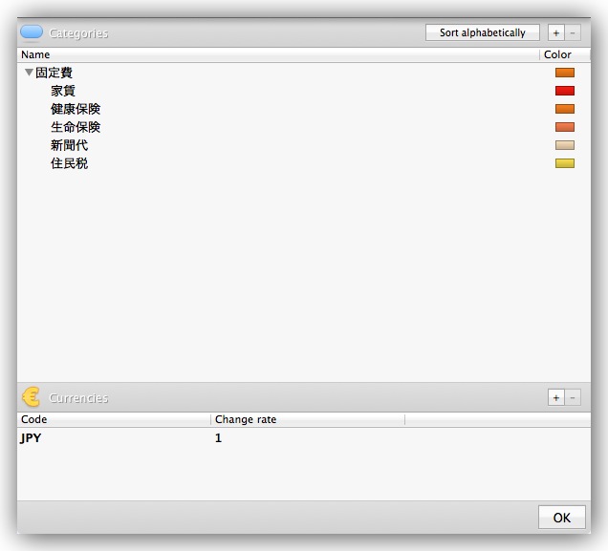Click the blue Categories icon

32,32
